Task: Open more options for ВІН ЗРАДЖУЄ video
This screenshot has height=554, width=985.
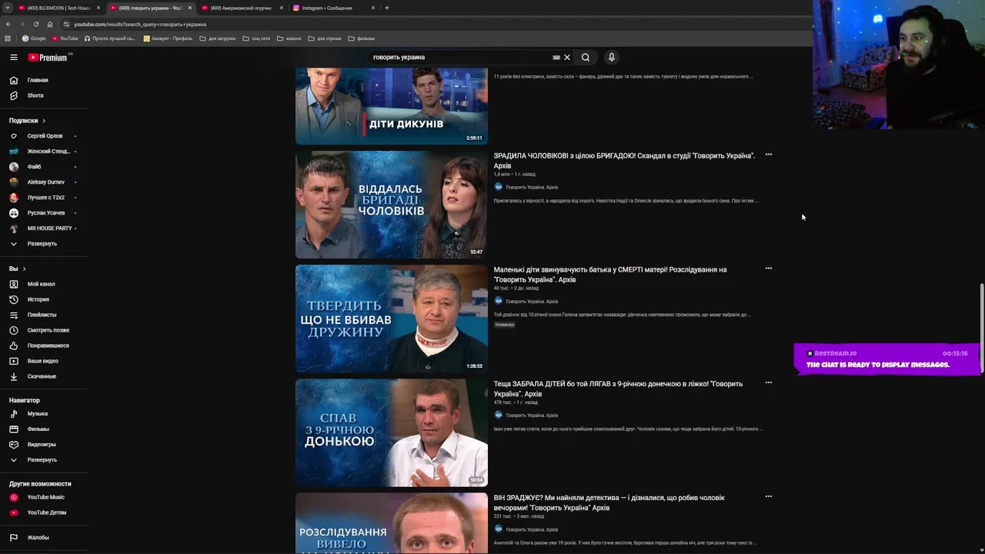Action: pos(769,496)
